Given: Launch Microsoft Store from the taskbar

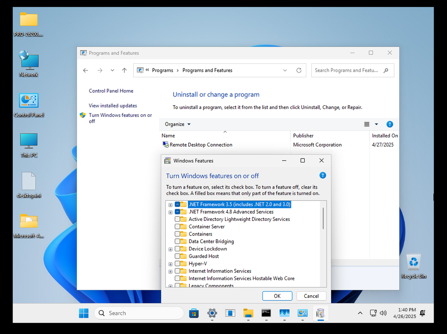Looking at the screenshot, I should pyautogui.click(x=194, y=313).
